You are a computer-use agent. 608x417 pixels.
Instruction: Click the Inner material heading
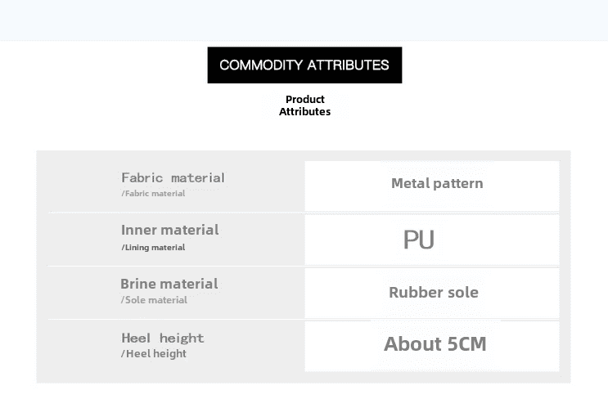point(170,230)
